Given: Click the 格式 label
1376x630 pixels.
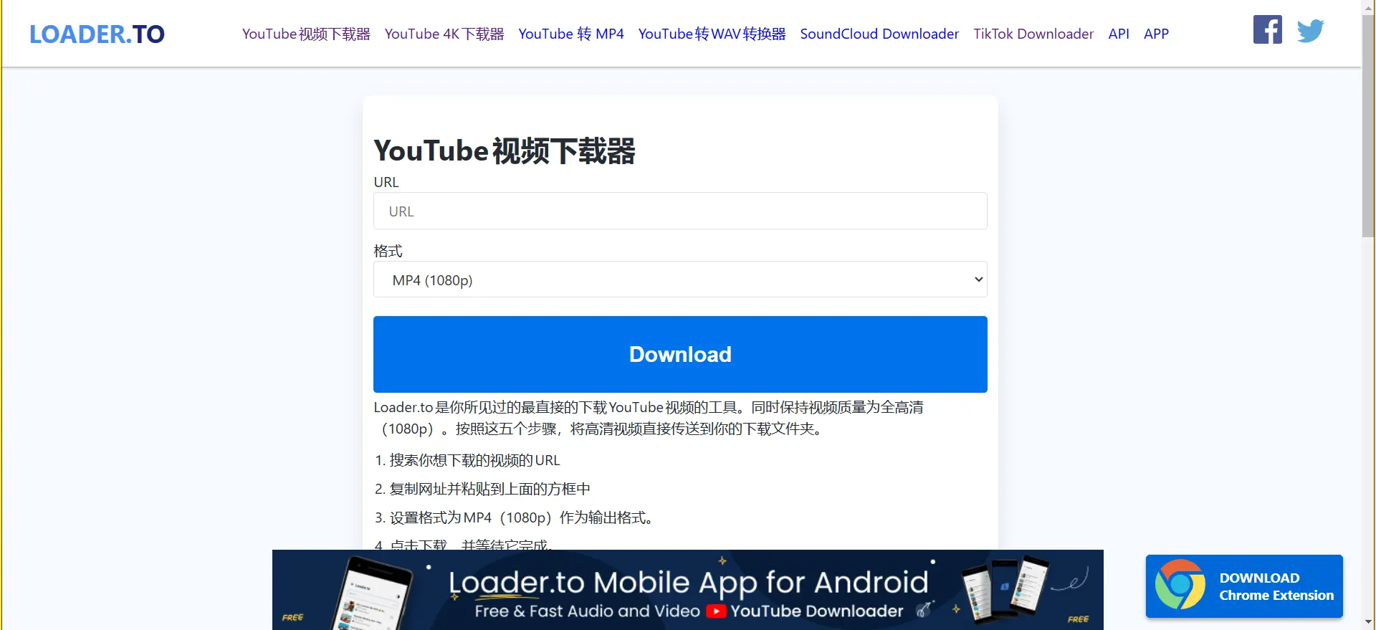Looking at the screenshot, I should [388, 251].
